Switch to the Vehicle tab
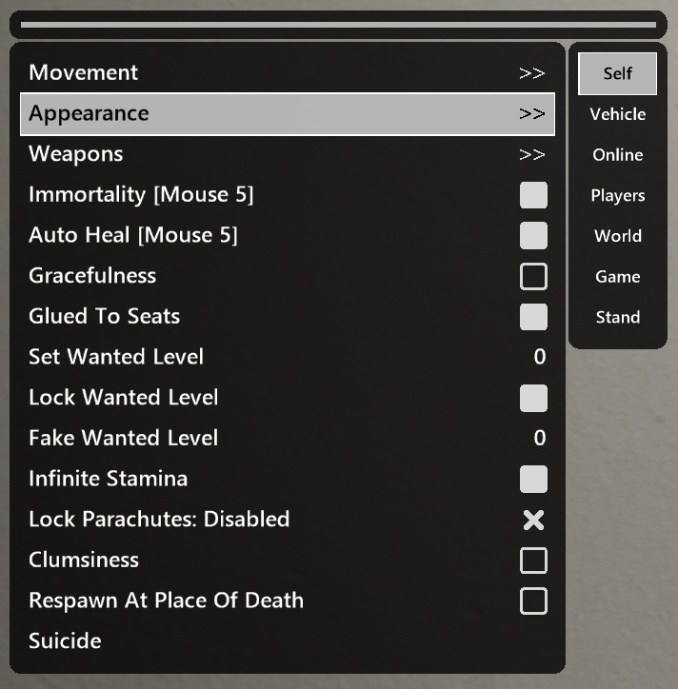The width and height of the screenshot is (678, 689). pos(617,114)
